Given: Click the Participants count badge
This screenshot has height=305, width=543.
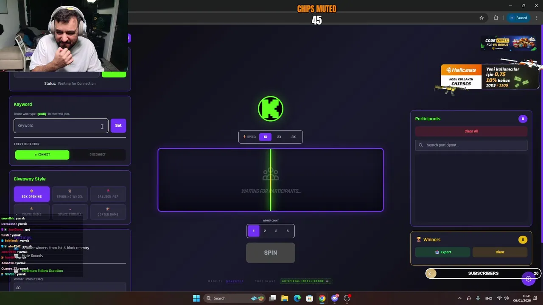Looking at the screenshot, I should (x=523, y=119).
